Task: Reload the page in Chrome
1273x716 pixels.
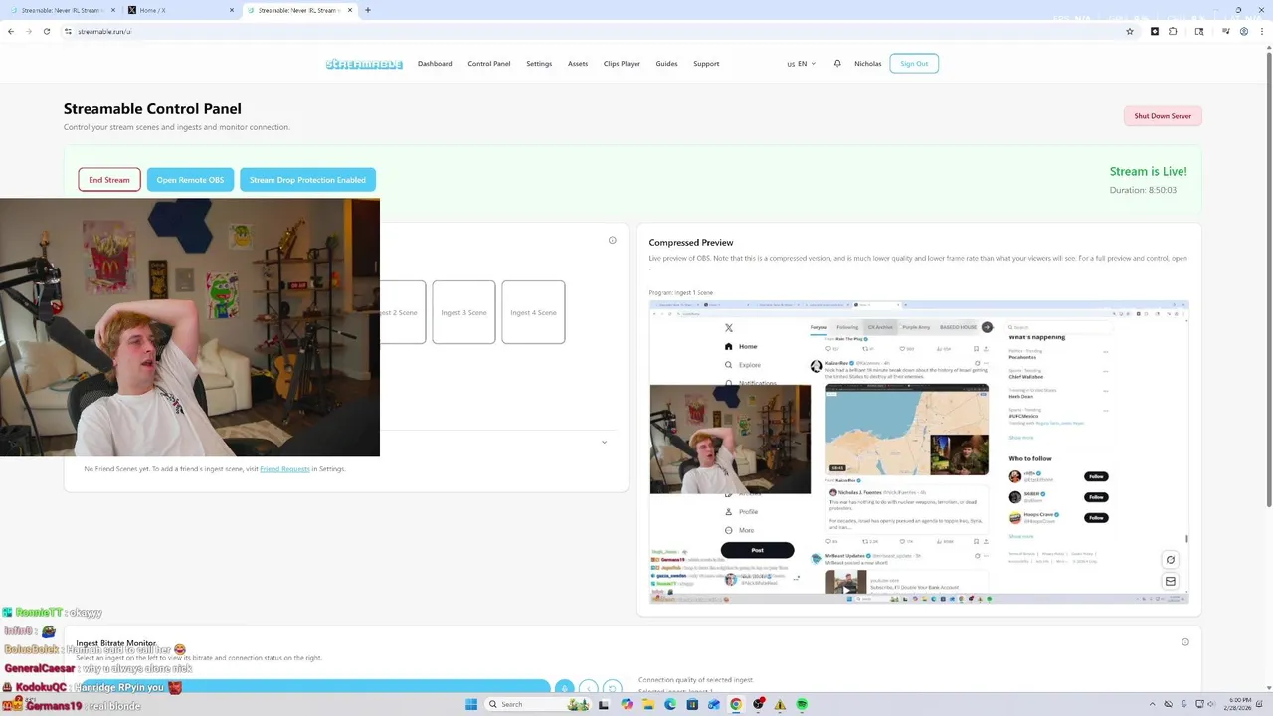Action: (46, 31)
